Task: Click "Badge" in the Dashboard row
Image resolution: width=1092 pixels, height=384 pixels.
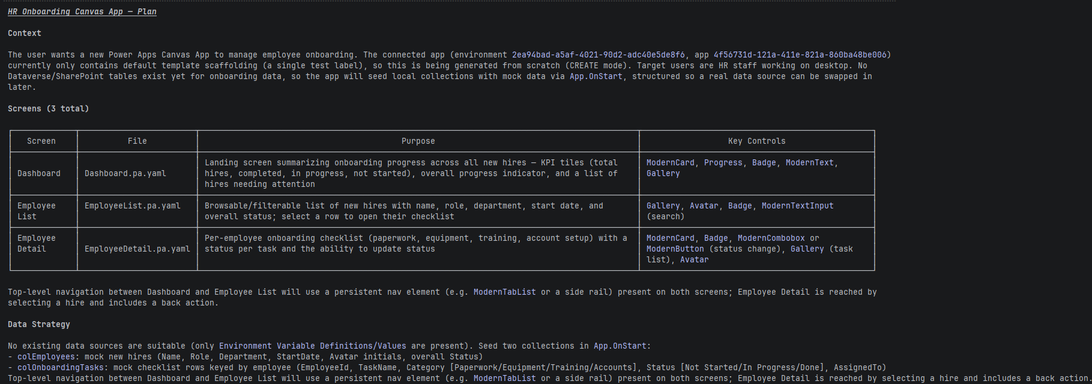Action: tap(764, 162)
